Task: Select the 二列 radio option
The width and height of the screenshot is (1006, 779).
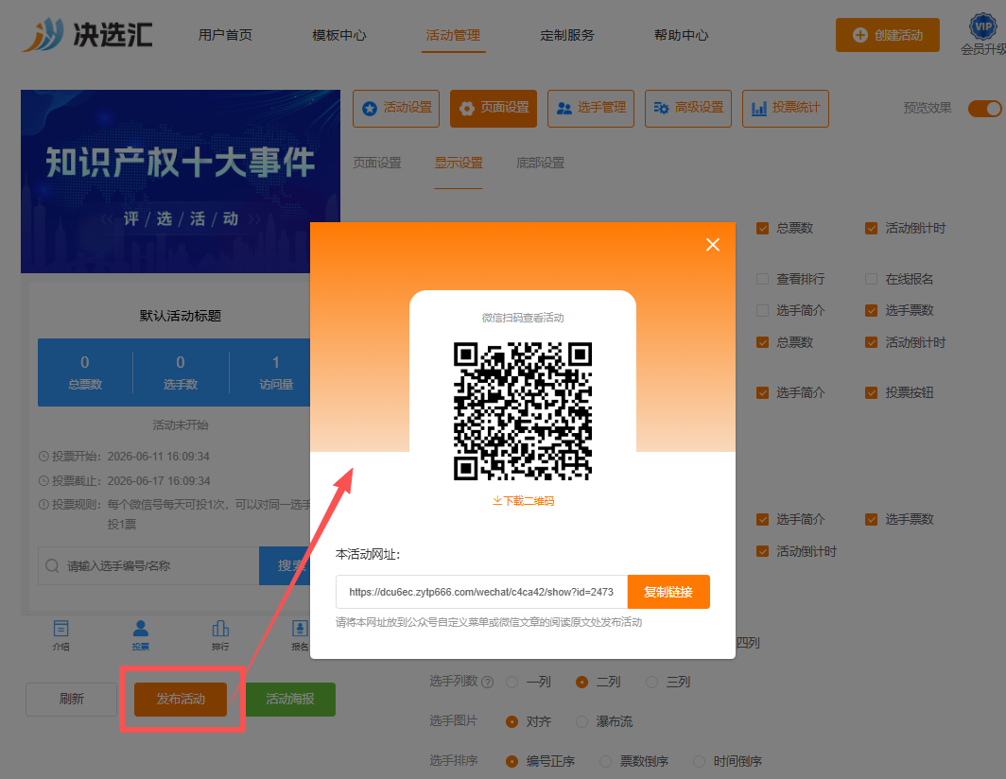Action: [581, 683]
